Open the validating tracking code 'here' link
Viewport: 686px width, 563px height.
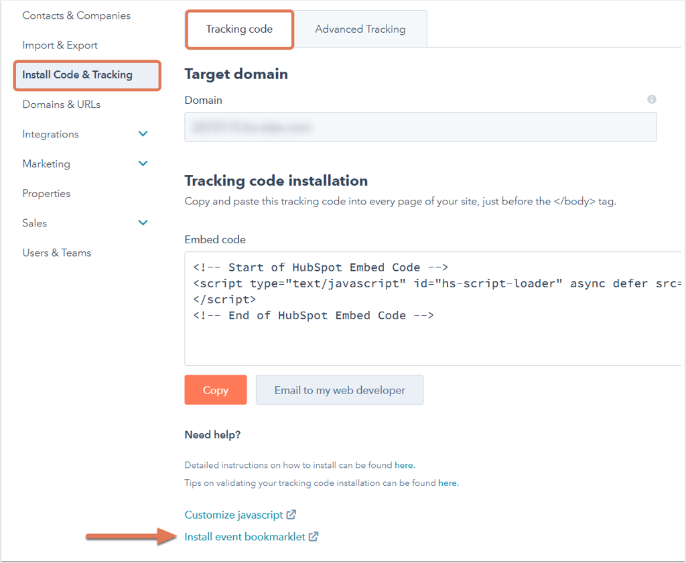pyautogui.click(x=448, y=483)
